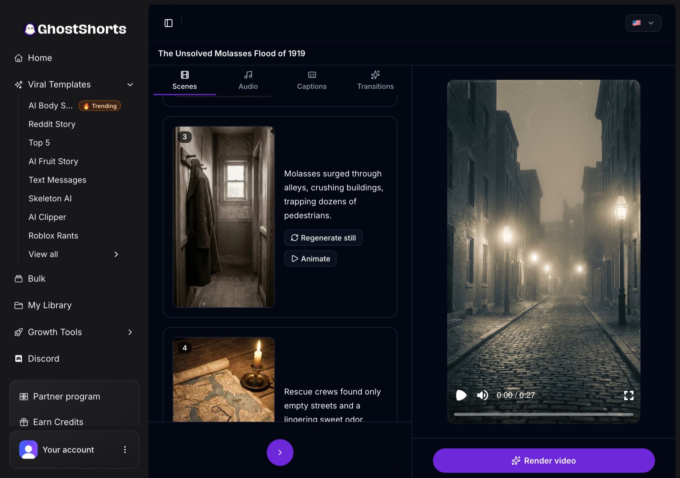Click the Growth Tools rocket icon
This screenshot has width=680, height=478.
click(x=19, y=332)
